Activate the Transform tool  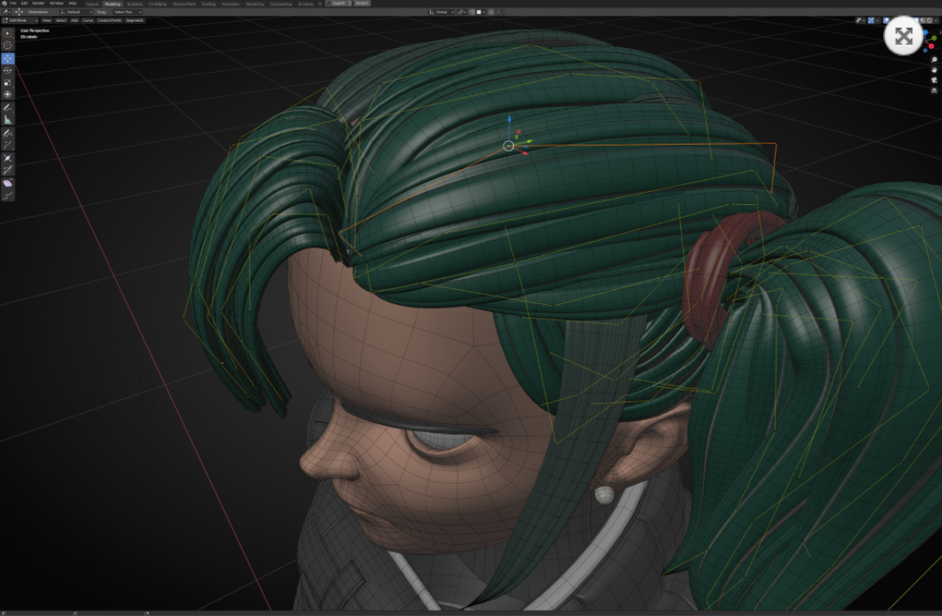pos(7,94)
